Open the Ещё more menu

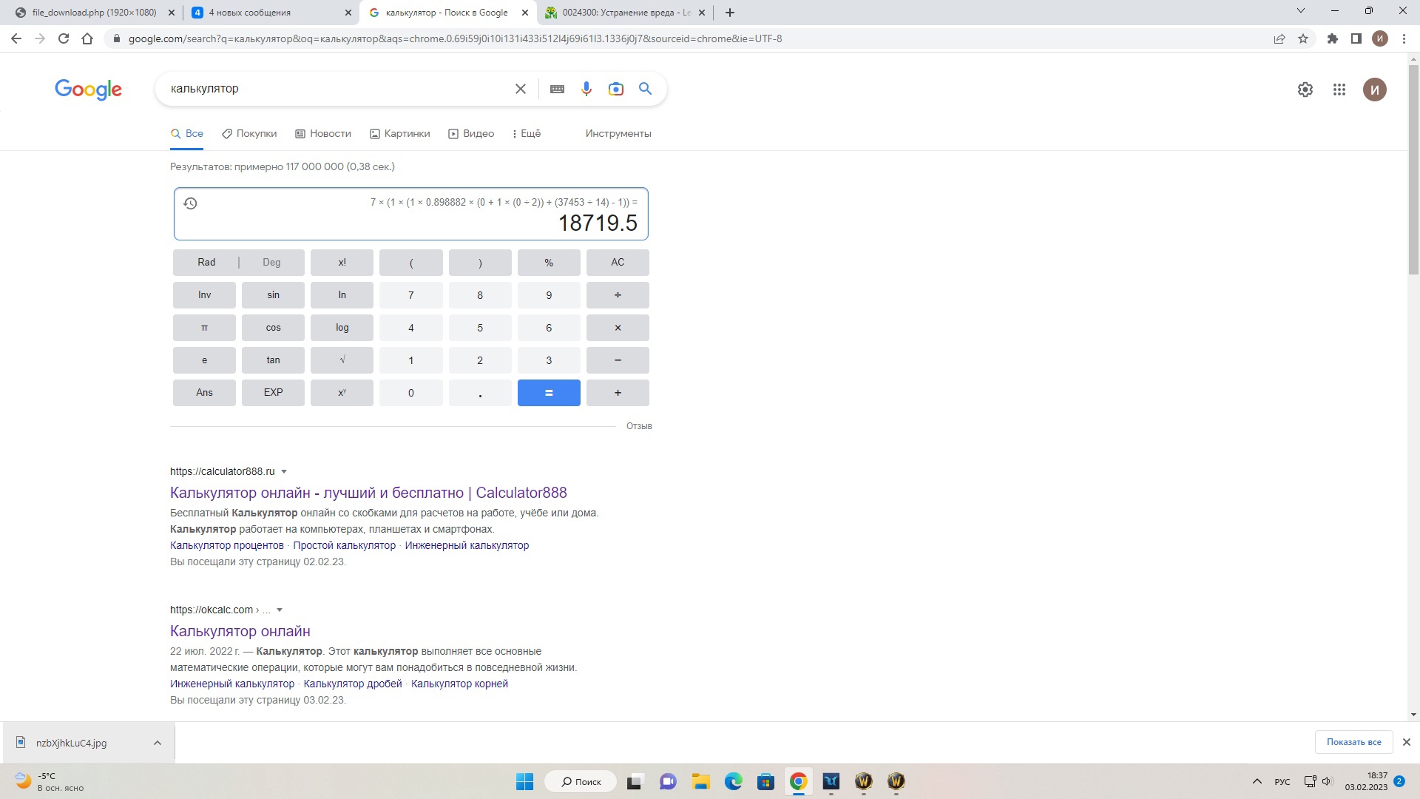(527, 134)
